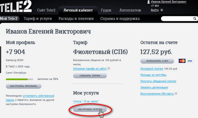Click the заполнен на 75% text
The image size is (198, 118).
click(48, 79)
